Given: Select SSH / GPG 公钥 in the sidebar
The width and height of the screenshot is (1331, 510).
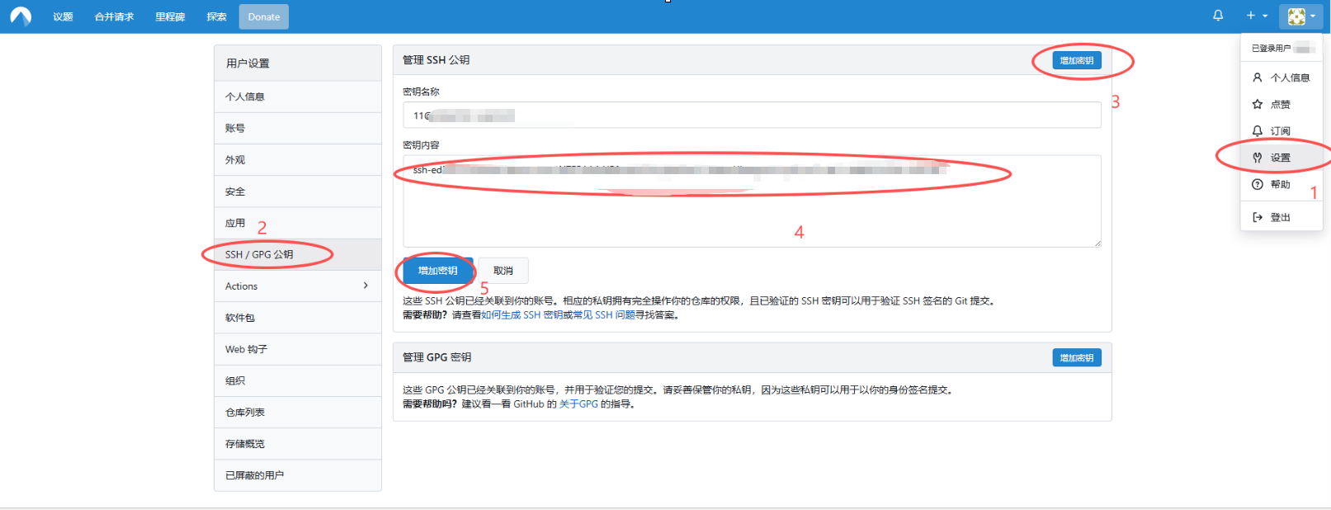Looking at the screenshot, I should click(x=298, y=254).
